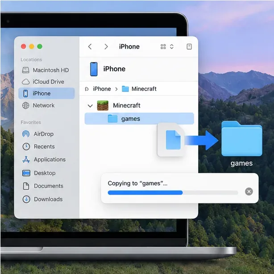Close the window with red button
This screenshot has width=274, height=274.
(x=23, y=46)
